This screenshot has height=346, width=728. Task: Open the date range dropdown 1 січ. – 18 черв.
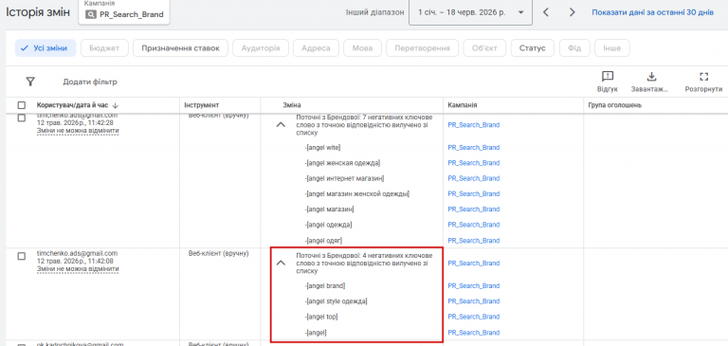[x=470, y=12]
